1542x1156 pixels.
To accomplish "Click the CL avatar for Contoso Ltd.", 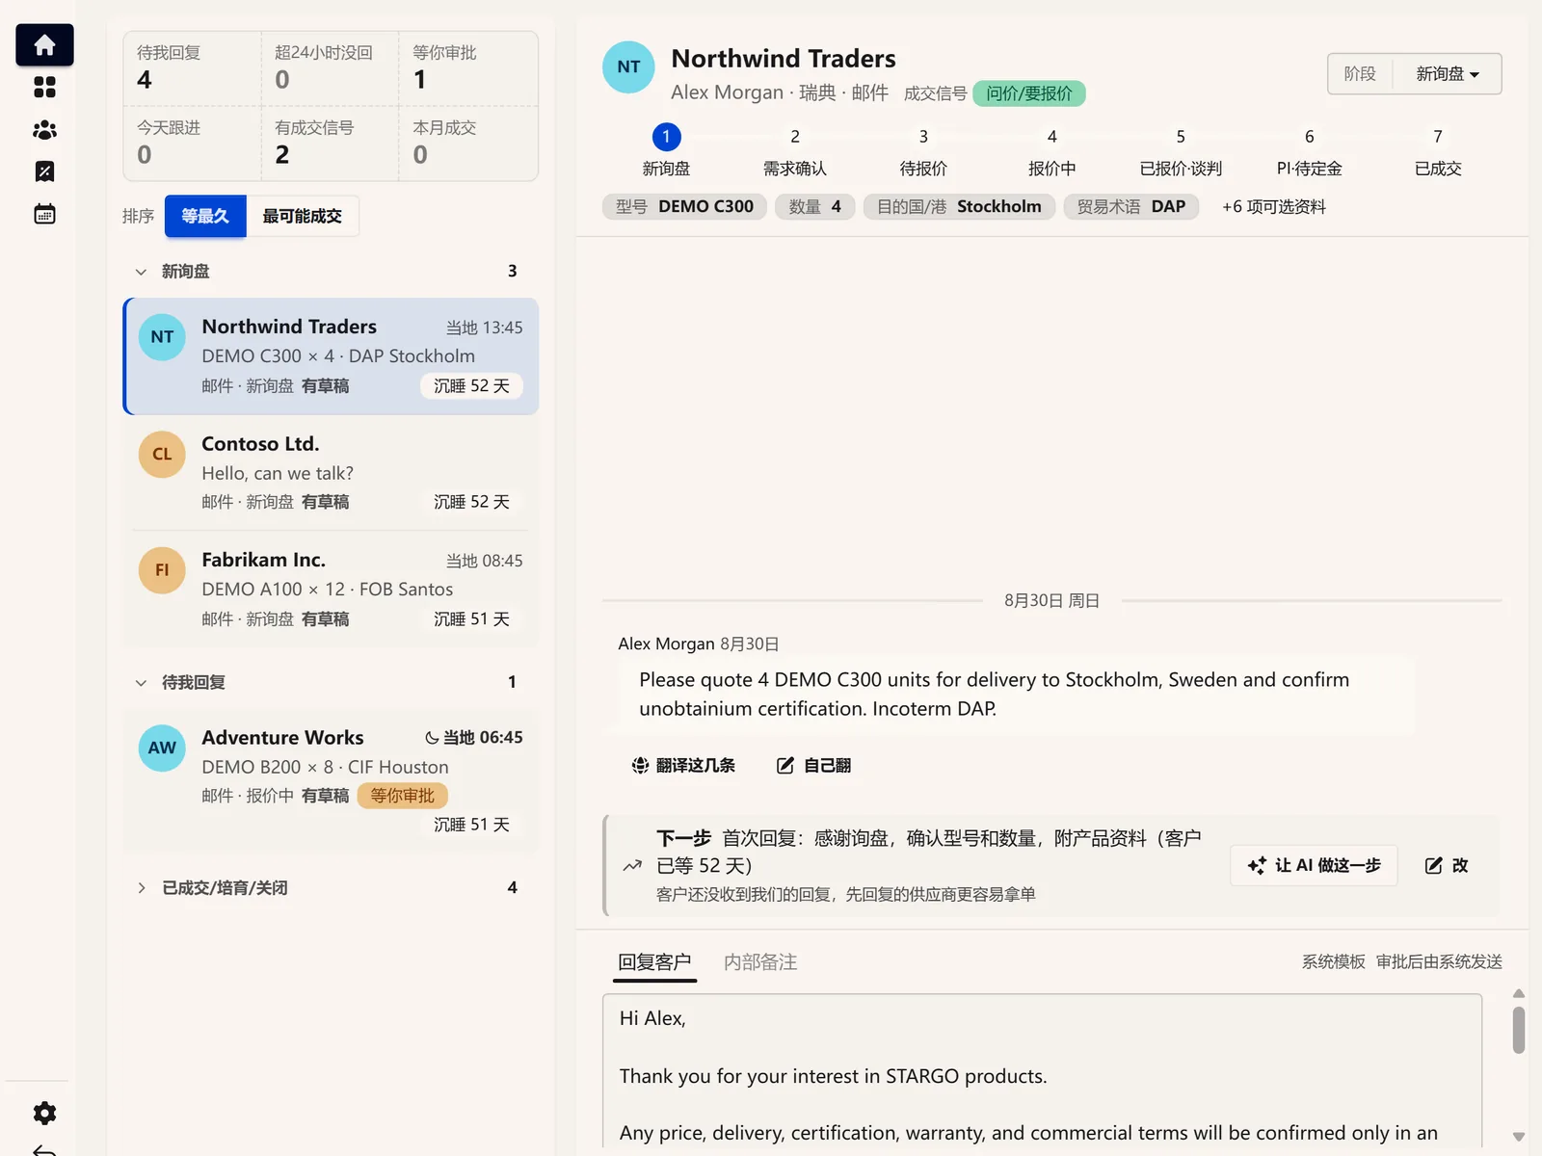I will (162, 454).
